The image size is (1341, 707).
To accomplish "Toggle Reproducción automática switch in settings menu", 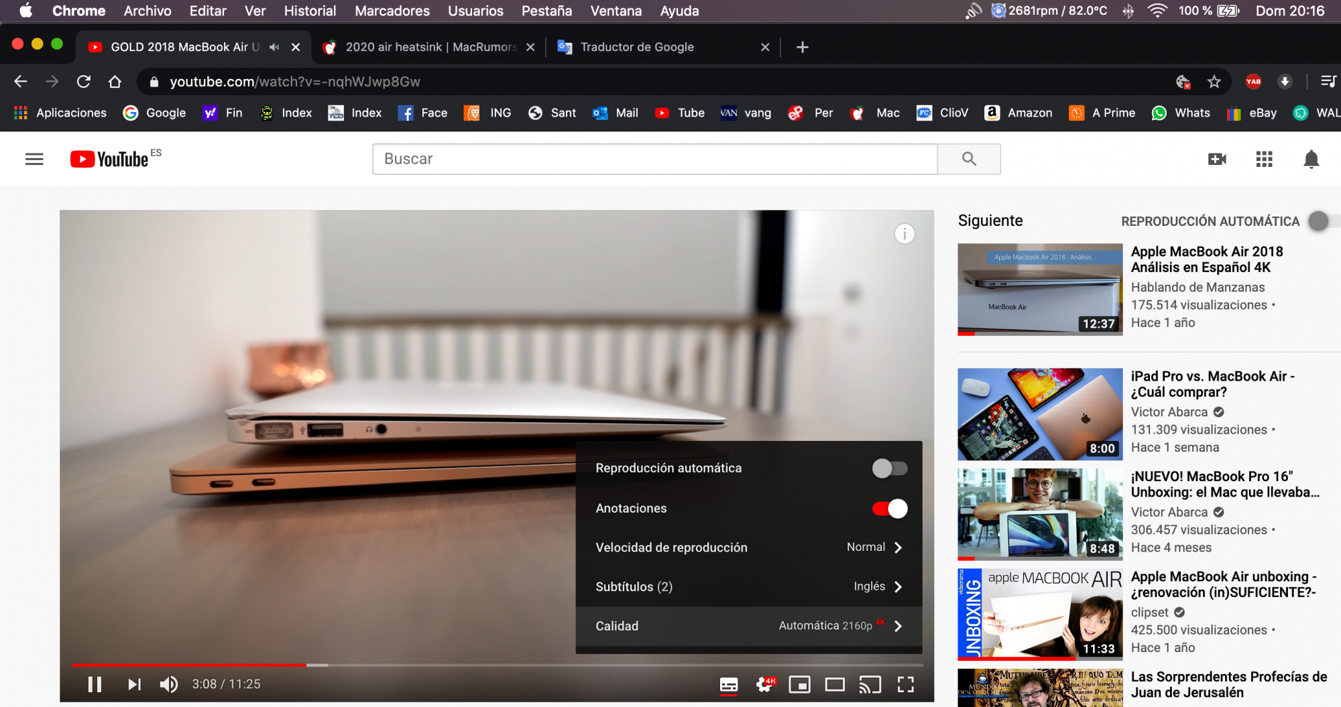I will 890,468.
